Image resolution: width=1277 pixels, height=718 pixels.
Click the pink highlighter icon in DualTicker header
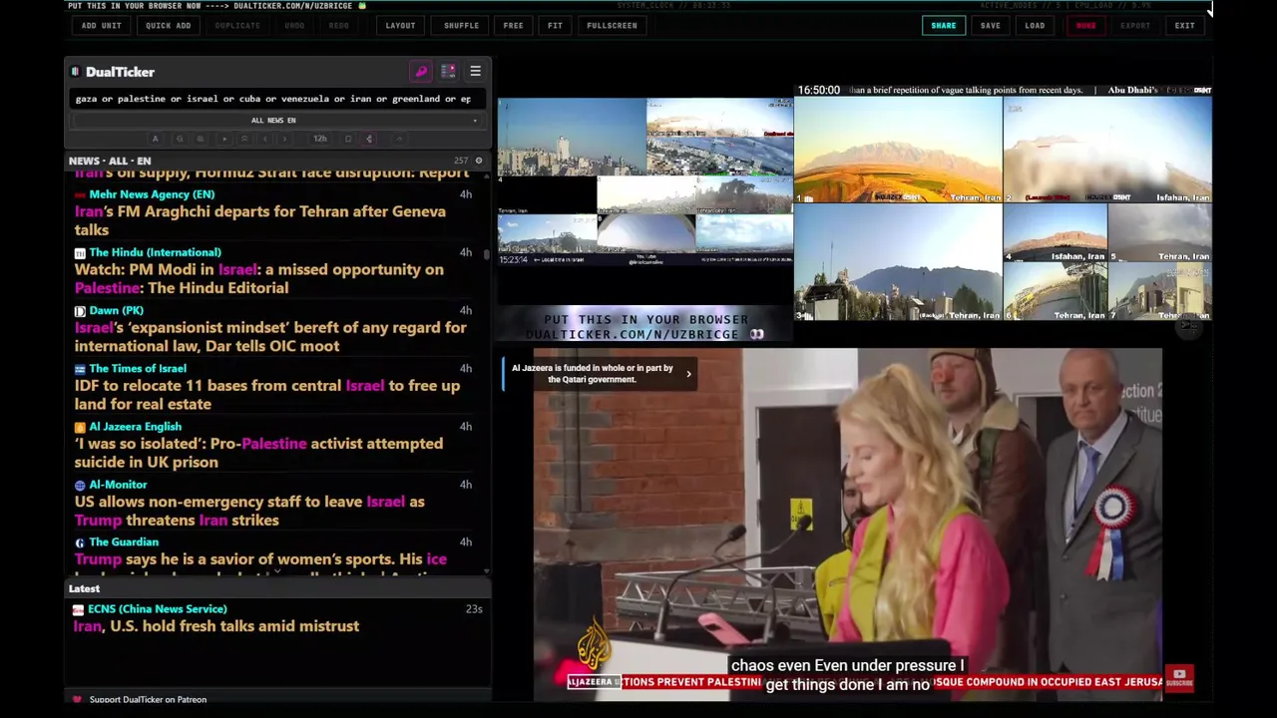tap(421, 72)
